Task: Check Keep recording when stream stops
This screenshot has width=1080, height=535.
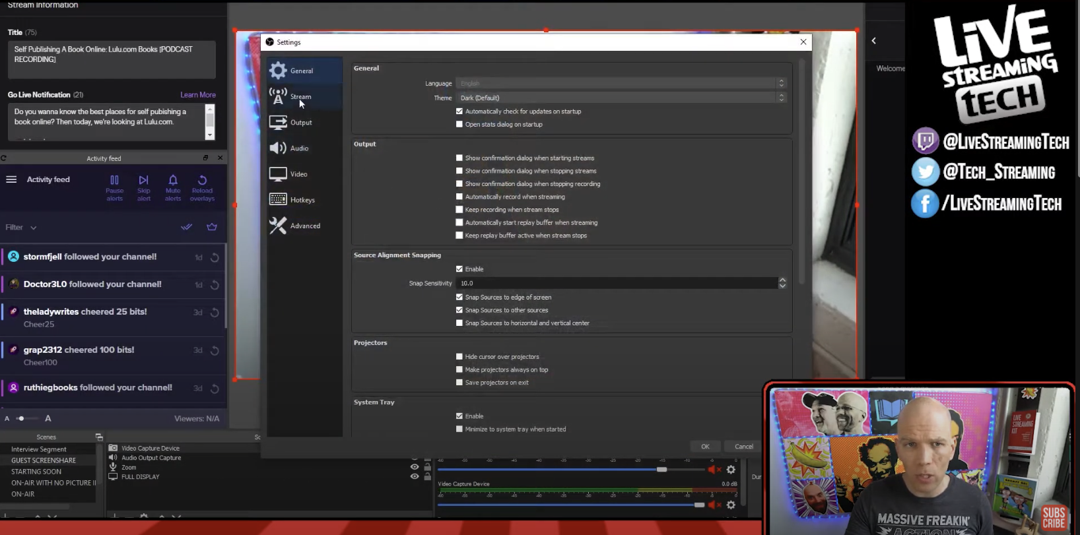Action: (459, 210)
